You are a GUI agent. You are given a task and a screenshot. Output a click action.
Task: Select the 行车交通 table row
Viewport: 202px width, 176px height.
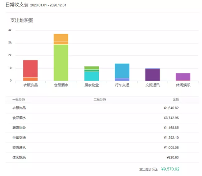pos(102,137)
